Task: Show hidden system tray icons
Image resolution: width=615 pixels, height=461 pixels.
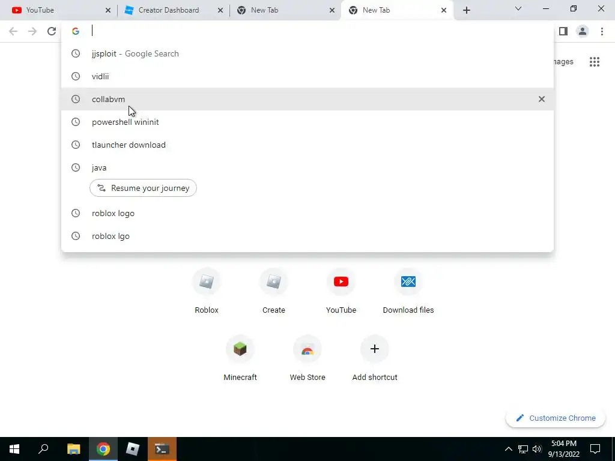Action: click(508, 449)
